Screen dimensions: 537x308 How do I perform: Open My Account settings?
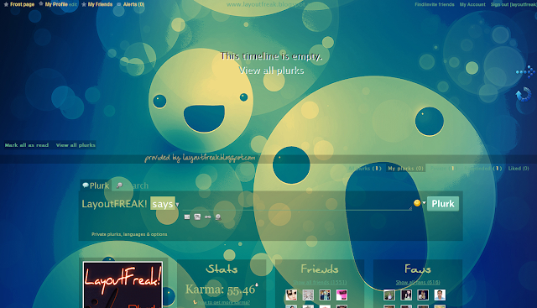click(472, 4)
